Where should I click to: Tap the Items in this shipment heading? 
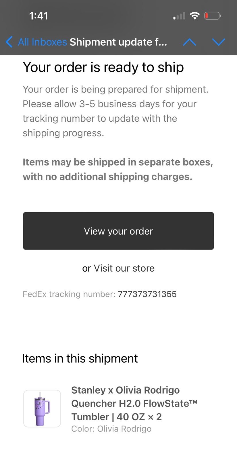coord(80,358)
